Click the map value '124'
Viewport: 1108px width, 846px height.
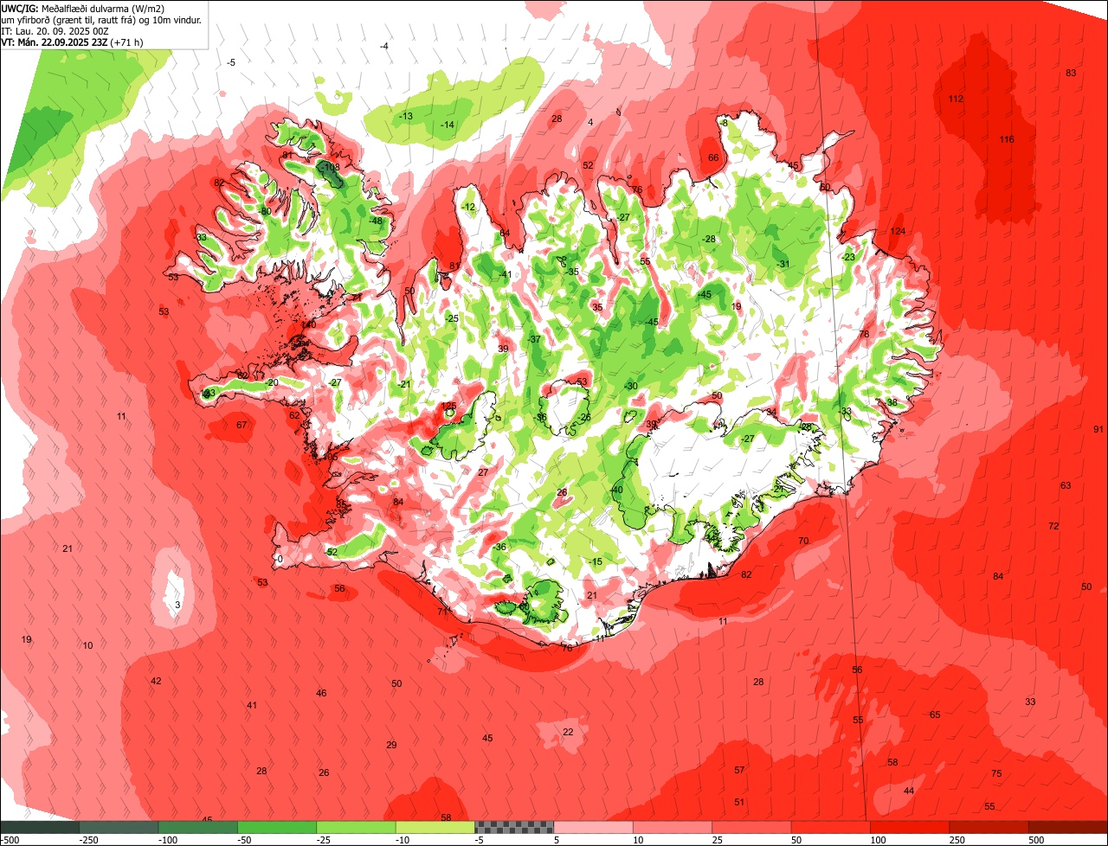pyautogui.click(x=898, y=231)
